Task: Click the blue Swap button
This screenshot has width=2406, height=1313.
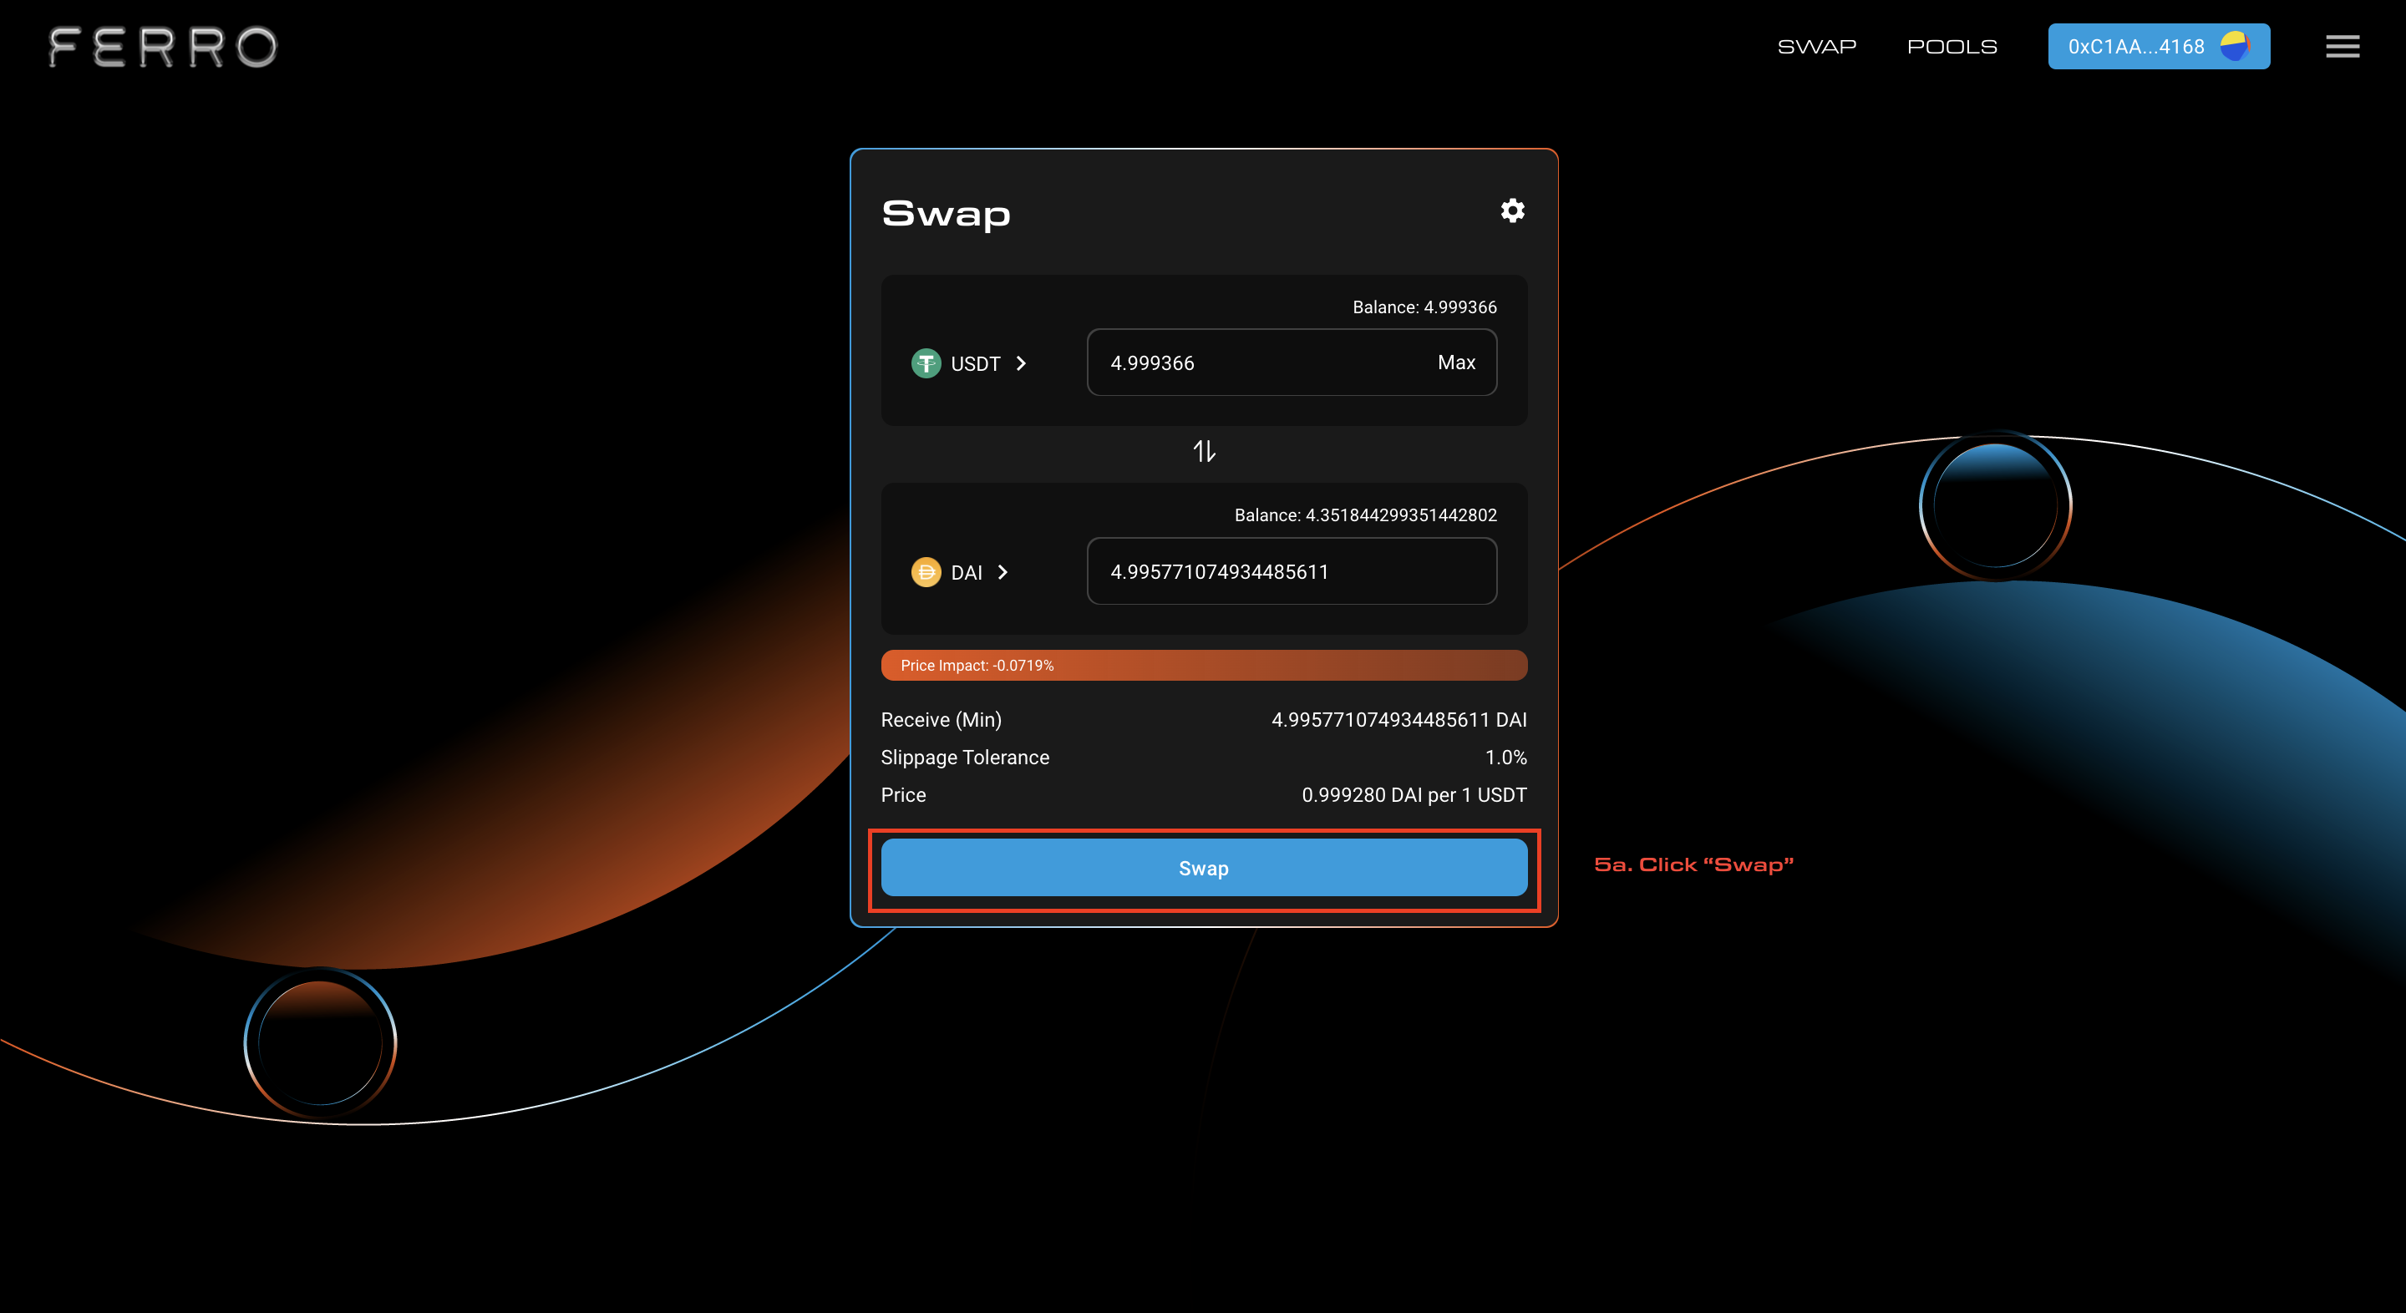Action: [x=1203, y=869]
